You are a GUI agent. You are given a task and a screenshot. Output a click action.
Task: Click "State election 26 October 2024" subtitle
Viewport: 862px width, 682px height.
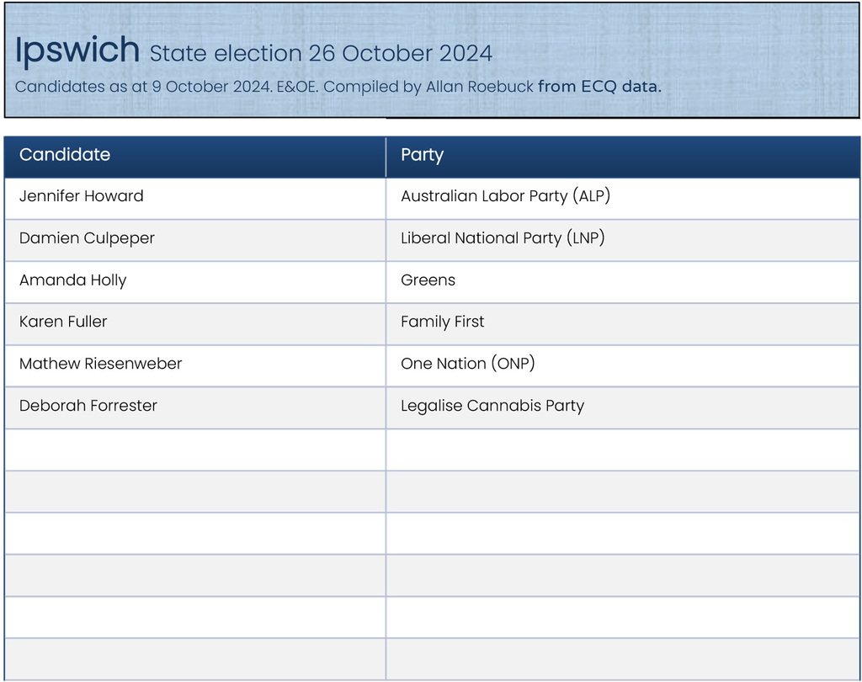tap(321, 54)
